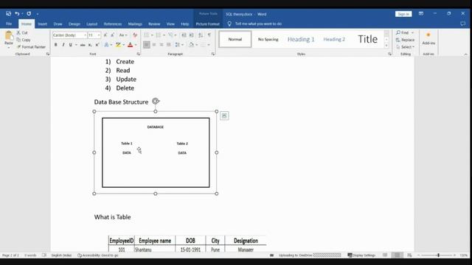Open the font name dropdown

click(x=85, y=35)
